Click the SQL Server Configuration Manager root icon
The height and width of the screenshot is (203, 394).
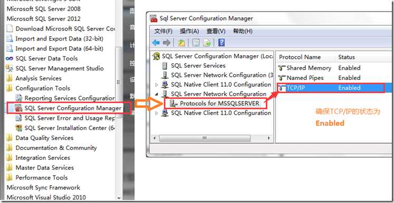click(x=156, y=56)
